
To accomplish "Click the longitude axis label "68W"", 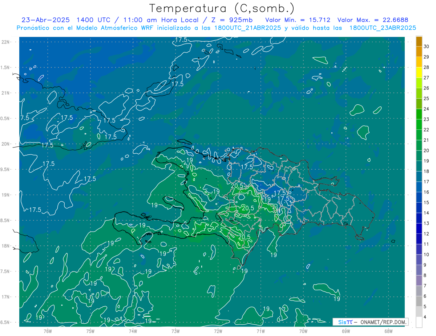I will pyautogui.click(x=388, y=331).
